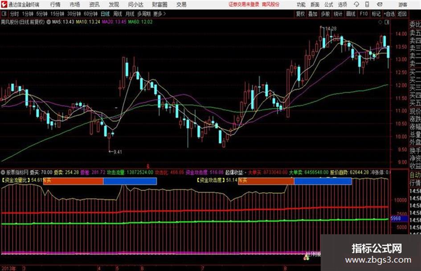Click the 资金攻击度 blue bar segment
The image size is (421, 271).
click(323, 181)
